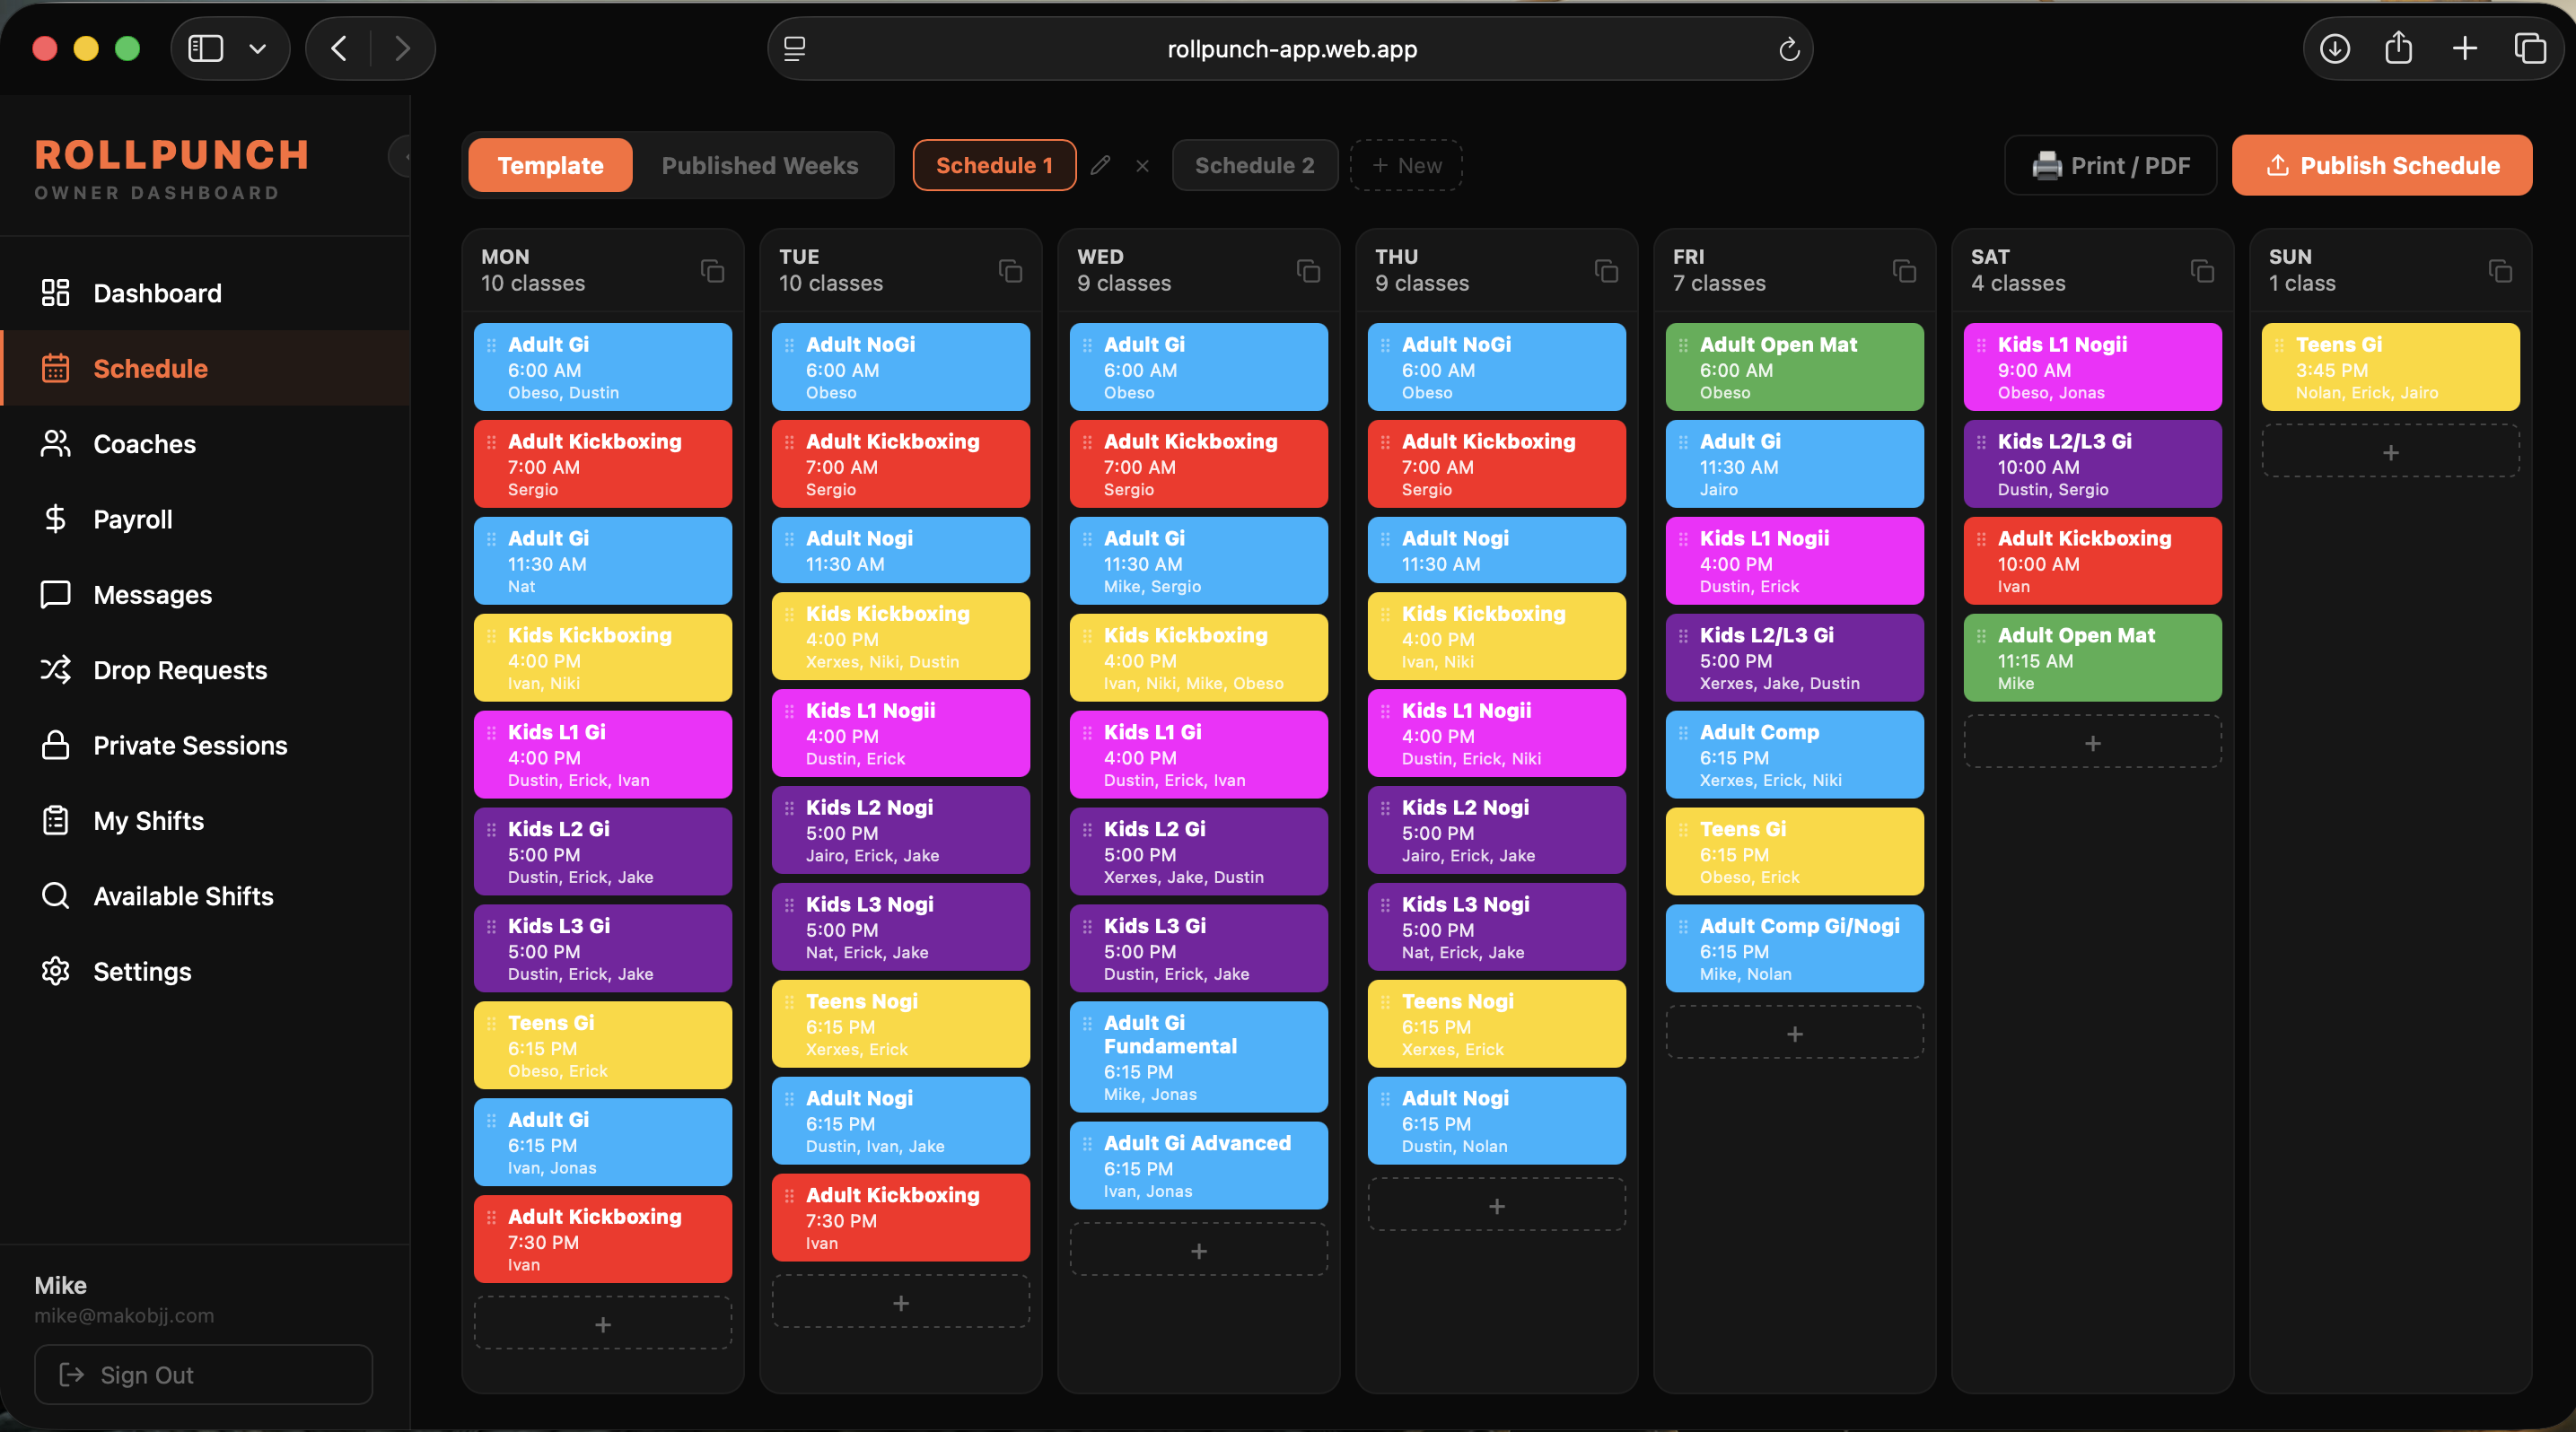
Task: Go back in Safari
Action: pos(339,48)
